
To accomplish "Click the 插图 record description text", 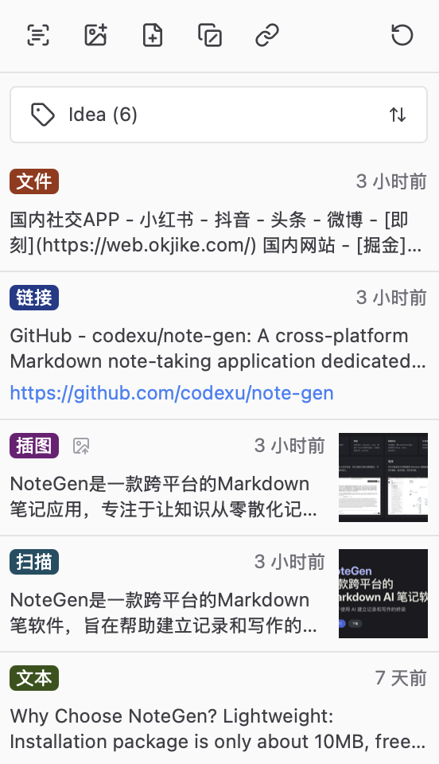I will (x=164, y=497).
